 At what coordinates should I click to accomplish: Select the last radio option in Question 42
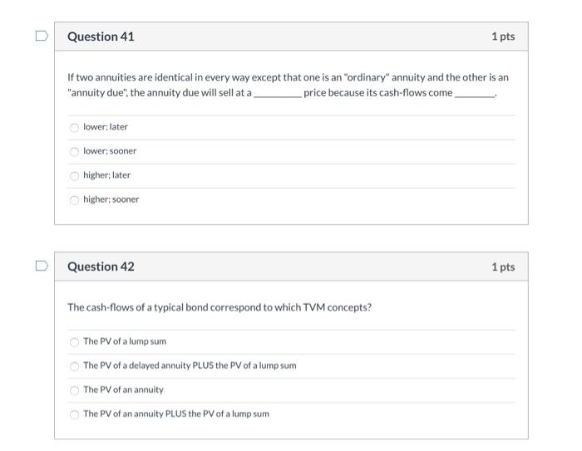point(74,414)
